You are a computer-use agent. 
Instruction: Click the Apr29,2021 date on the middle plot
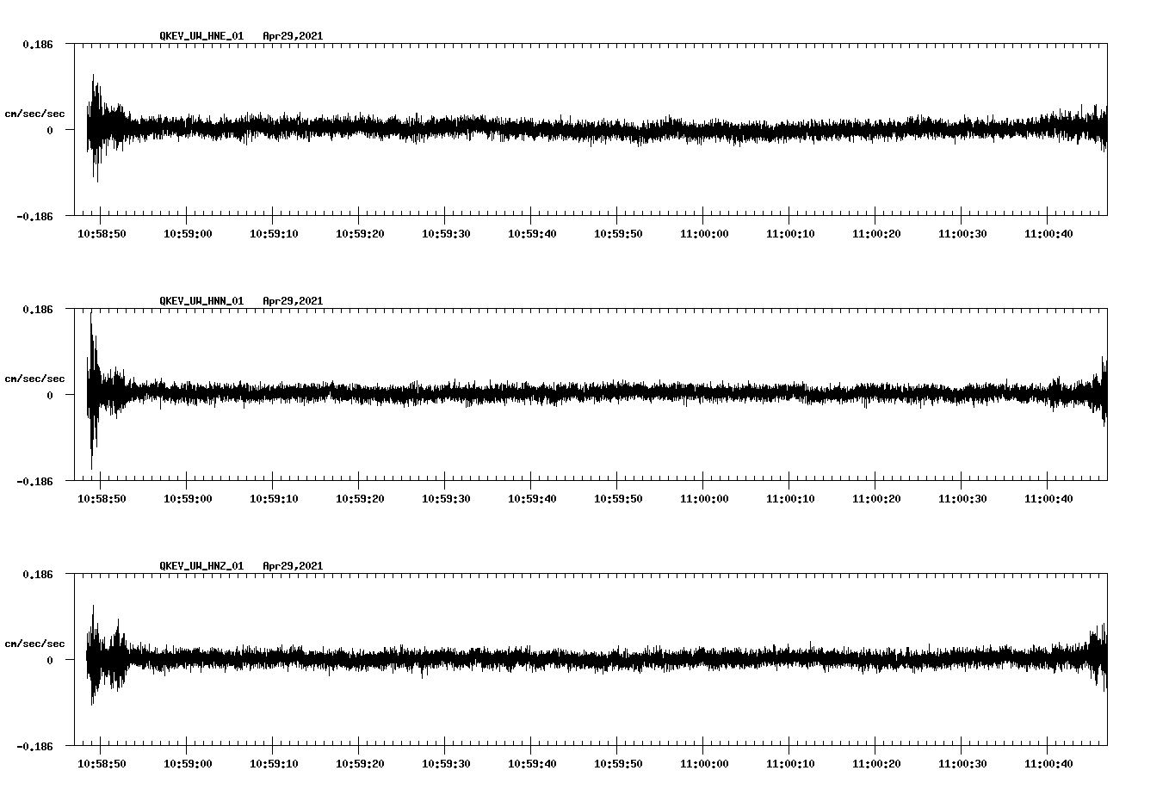pyautogui.click(x=293, y=300)
